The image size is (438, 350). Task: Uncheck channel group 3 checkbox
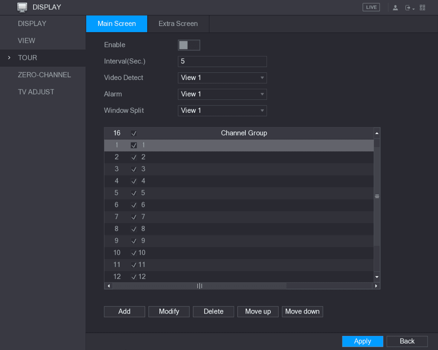tap(134, 169)
